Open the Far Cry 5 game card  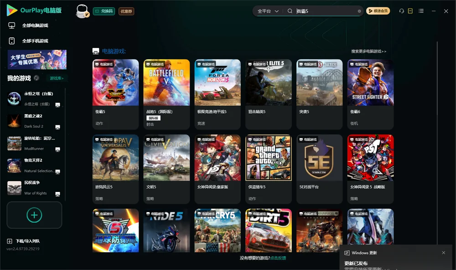(218, 230)
